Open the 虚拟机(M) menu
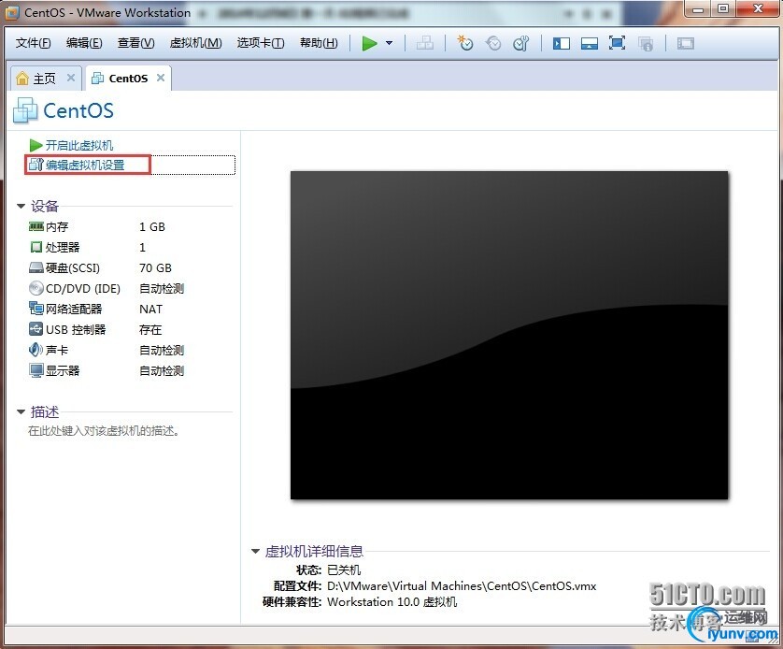The height and width of the screenshot is (649, 783). [x=196, y=43]
